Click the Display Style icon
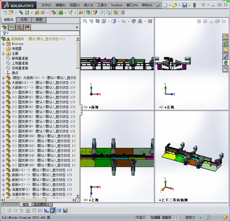 pyautogui.click(x=114, y=21)
